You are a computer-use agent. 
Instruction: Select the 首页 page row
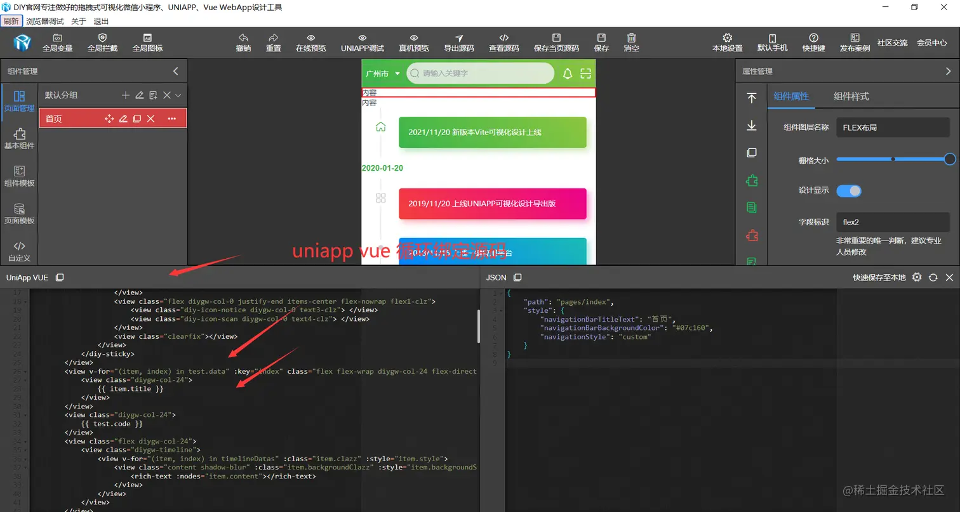click(x=113, y=119)
